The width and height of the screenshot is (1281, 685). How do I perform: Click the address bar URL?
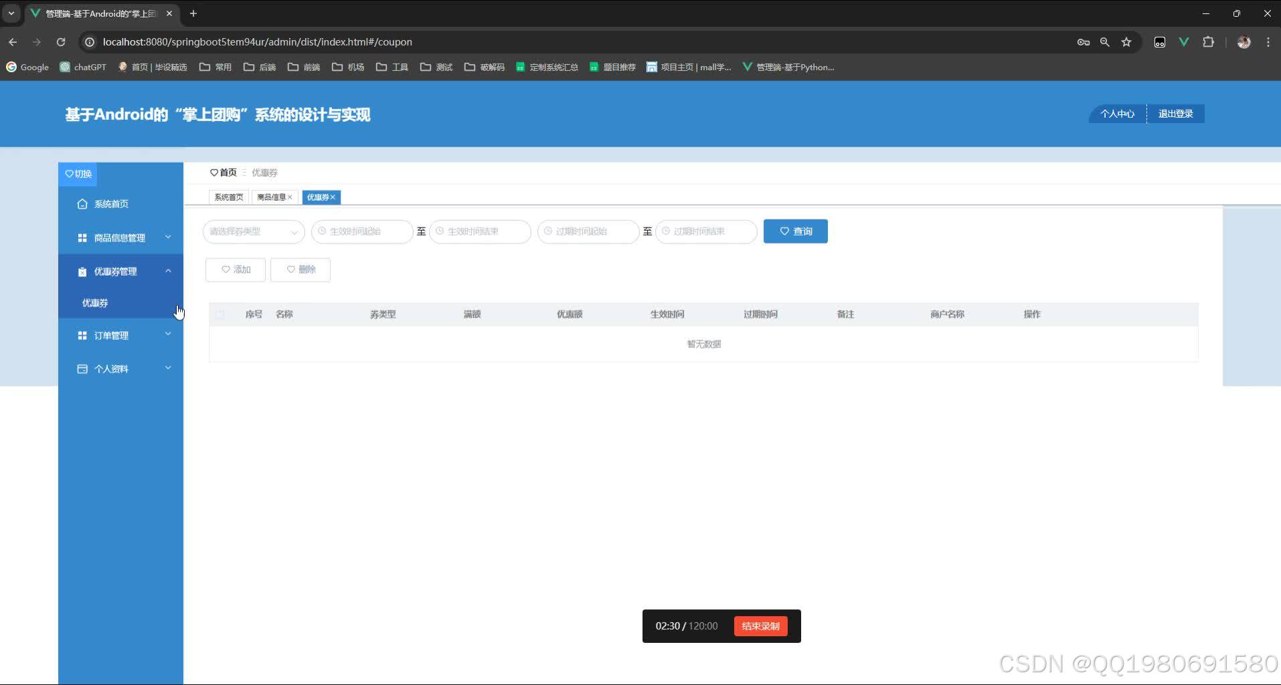258,42
